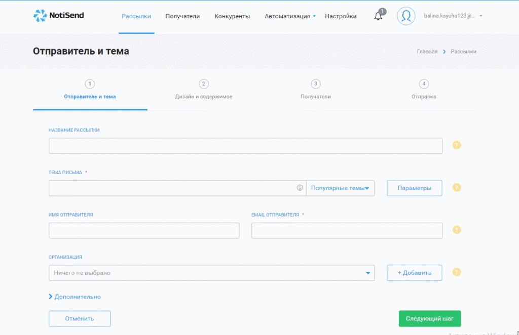Open the Организация selection dropdown

click(x=211, y=273)
